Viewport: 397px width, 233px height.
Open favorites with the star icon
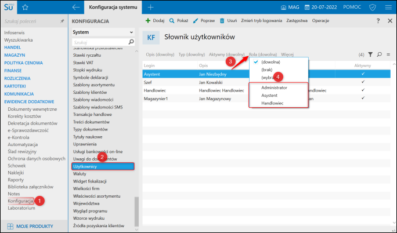[x=25, y=8]
